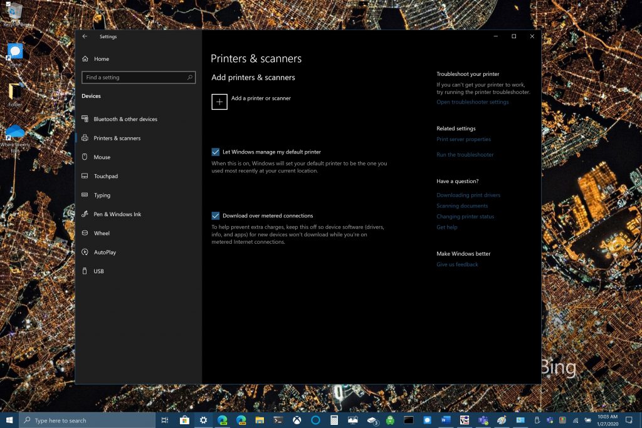Select Bluetooth & other devices

point(125,119)
